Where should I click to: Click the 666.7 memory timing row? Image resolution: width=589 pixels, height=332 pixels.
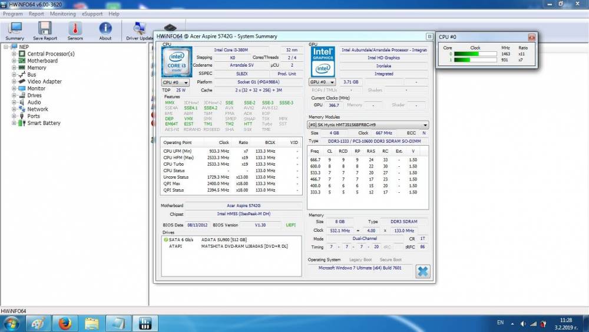[368, 160]
